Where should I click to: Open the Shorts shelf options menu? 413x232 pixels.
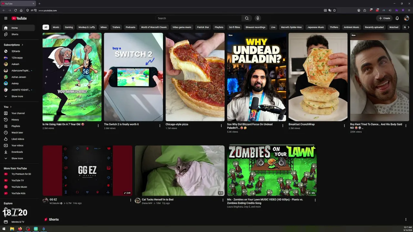pyautogui.click(x=406, y=219)
